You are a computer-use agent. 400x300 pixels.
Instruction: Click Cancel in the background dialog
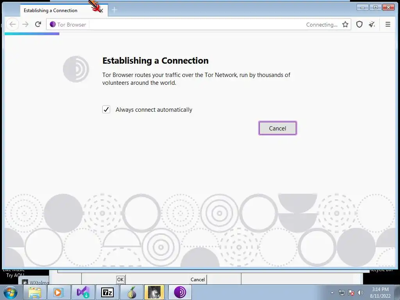[x=197, y=280]
